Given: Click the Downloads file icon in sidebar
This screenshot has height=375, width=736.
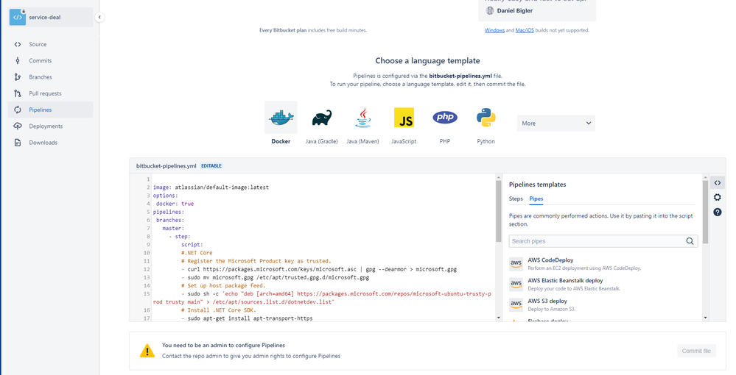Looking at the screenshot, I should click(x=18, y=143).
